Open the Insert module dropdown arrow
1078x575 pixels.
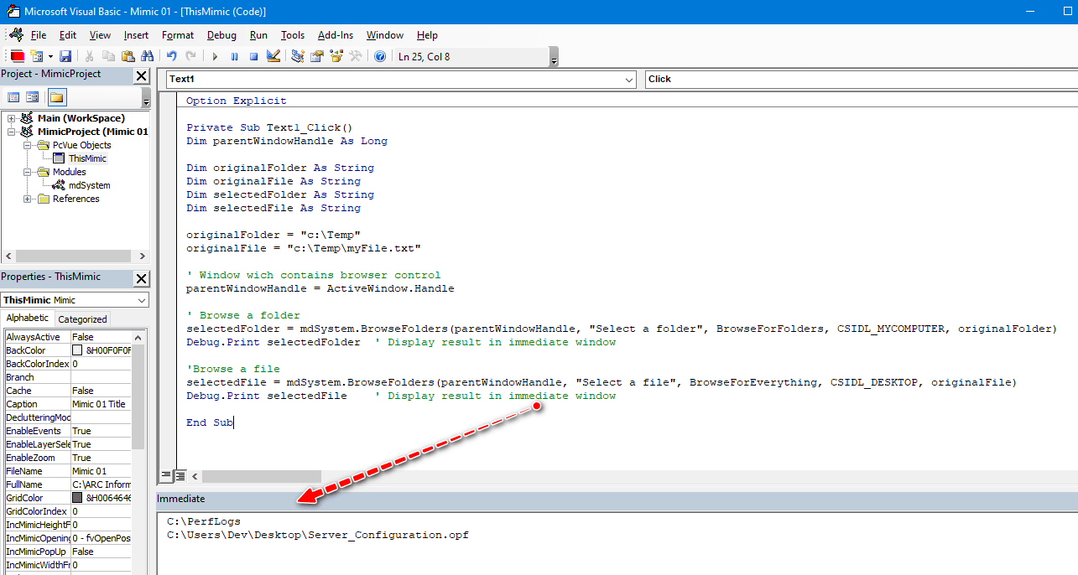click(x=50, y=56)
